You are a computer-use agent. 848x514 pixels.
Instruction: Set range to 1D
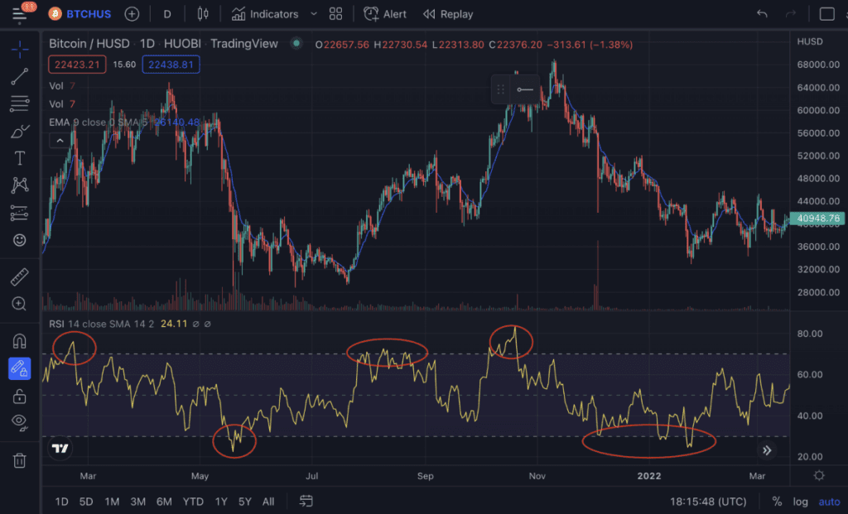tap(61, 502)
